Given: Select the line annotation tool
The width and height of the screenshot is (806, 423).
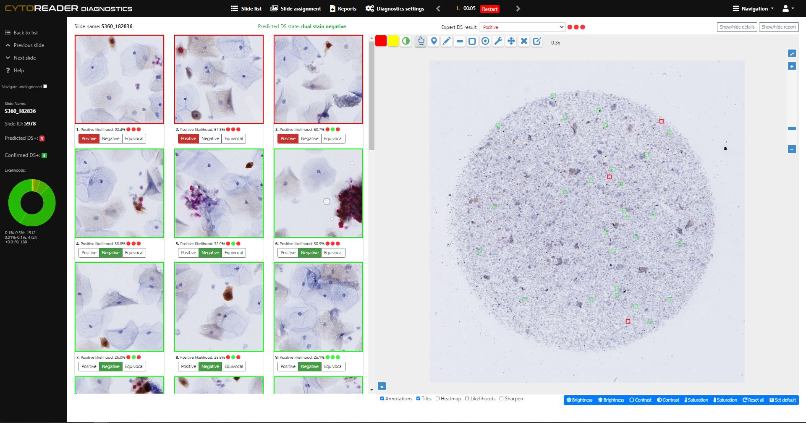Looking at the screenshot, I should tap(460, 41).
